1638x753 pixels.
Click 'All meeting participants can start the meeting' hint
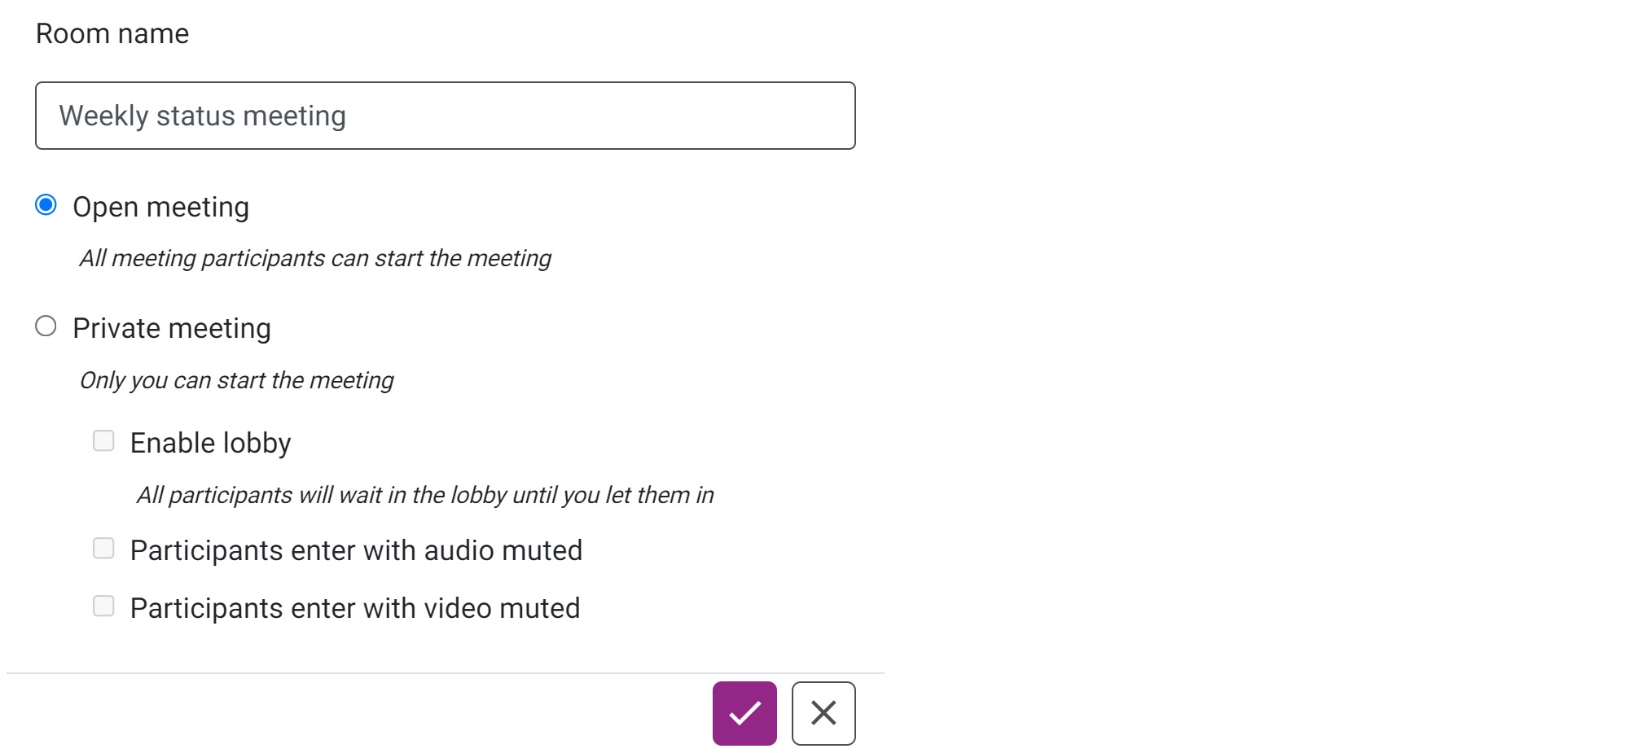(315, 258)
